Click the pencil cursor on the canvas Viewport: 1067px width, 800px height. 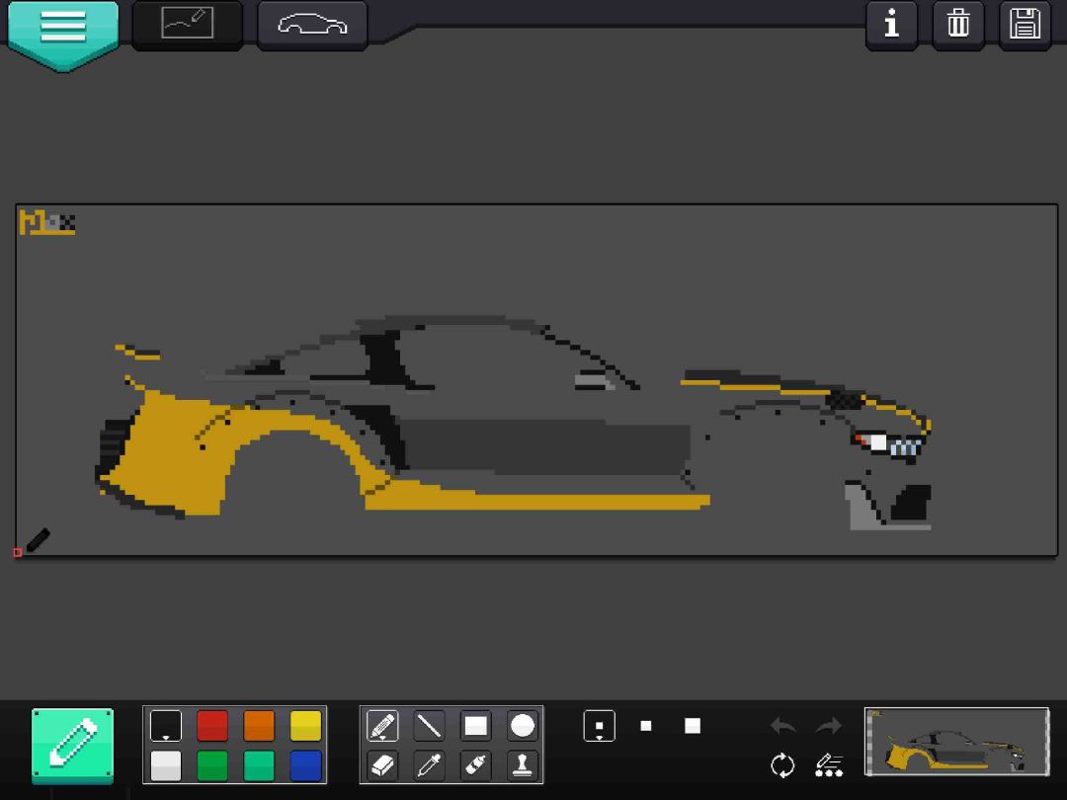coord(38,541)
